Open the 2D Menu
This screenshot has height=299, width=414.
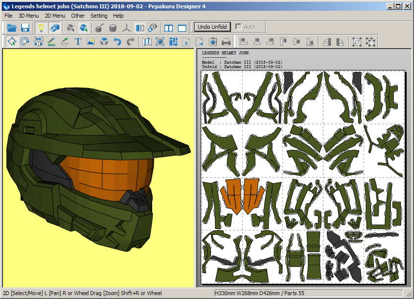pos(55,16)
